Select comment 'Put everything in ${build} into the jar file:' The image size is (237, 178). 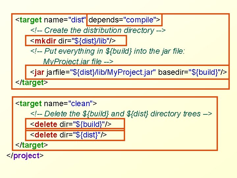(x=108, y=51)
